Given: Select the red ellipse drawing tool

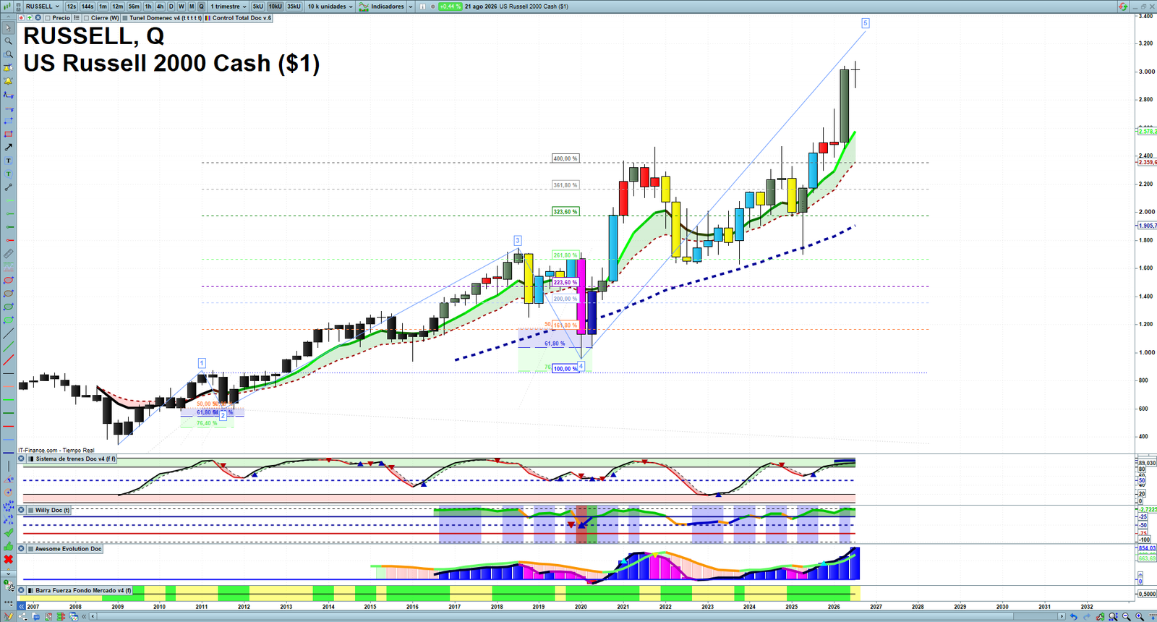Looking at the screenshot, I should (x=9, y=280).
